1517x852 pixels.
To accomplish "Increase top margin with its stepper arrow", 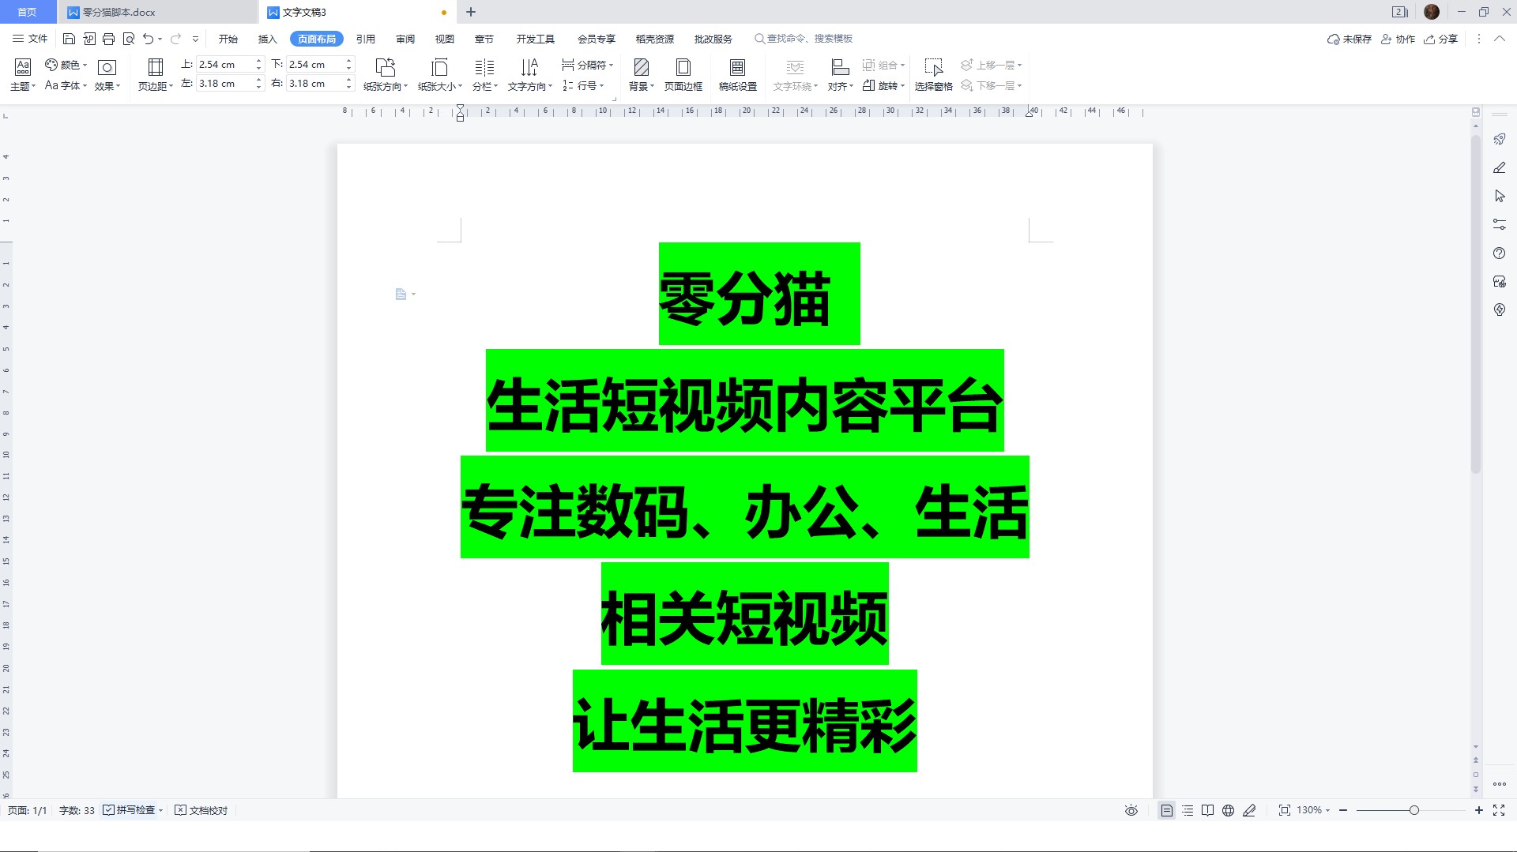I will [x=258, y=60].
